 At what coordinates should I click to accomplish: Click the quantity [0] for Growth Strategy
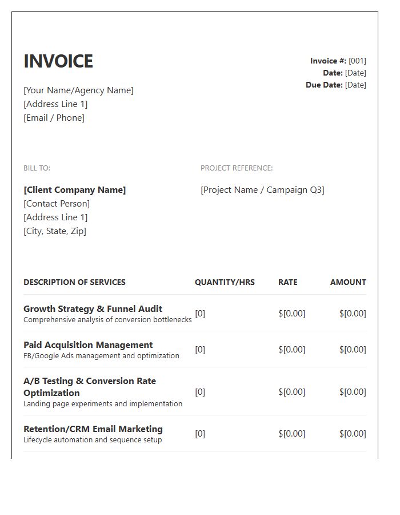pos(200,314)
